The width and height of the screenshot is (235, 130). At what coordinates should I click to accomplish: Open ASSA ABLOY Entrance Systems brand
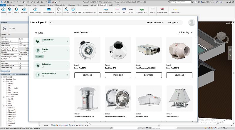[86, 10]
